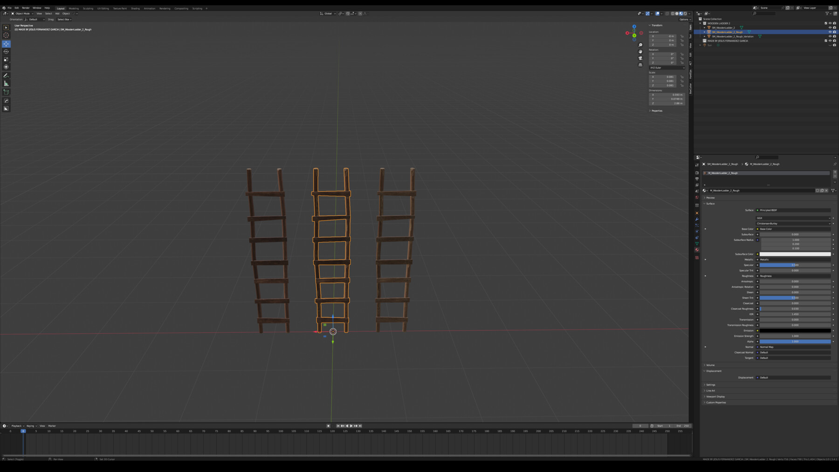Hide SM_WoodenLadder_2 in the outliner

830,27
